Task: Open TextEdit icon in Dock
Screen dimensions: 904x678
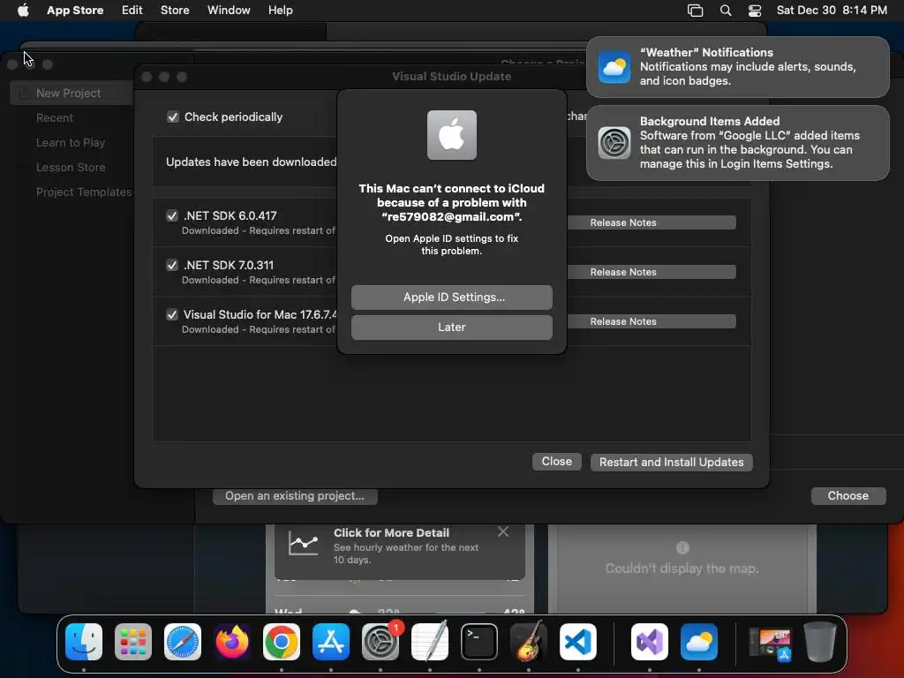Action: pyautogui.click(x=430, y=642)
